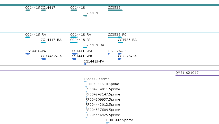Click the CG14416 gene arrow glyph
The height and width of the screenshot is (124, 219).
click(x=27, y=10)
